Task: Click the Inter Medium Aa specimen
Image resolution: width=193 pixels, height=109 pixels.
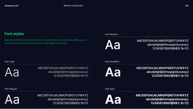Action: tap(113, 45)
